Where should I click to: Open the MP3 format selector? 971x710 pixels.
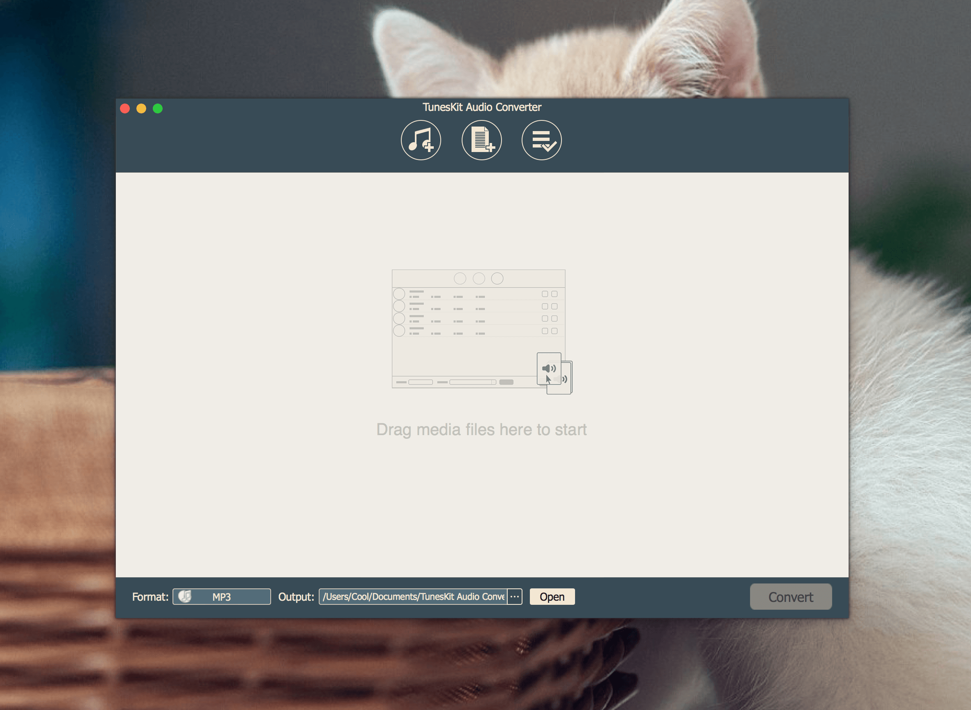tap(222, 597)
